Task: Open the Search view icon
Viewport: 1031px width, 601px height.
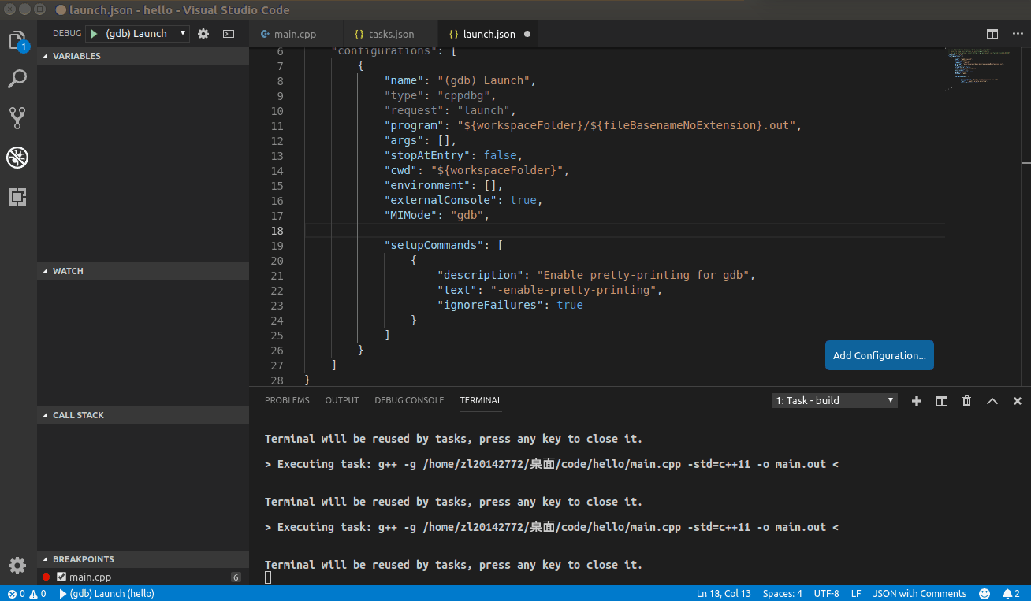Action: click(17, 79)
